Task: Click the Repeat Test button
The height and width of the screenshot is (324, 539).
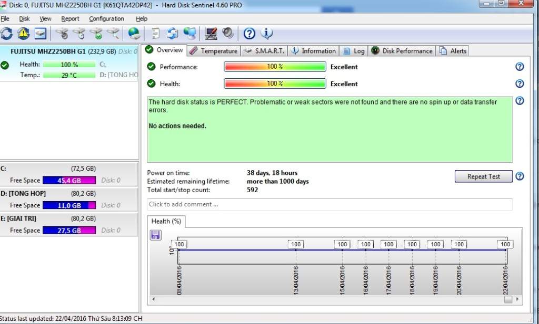Action: pos(484,176)
